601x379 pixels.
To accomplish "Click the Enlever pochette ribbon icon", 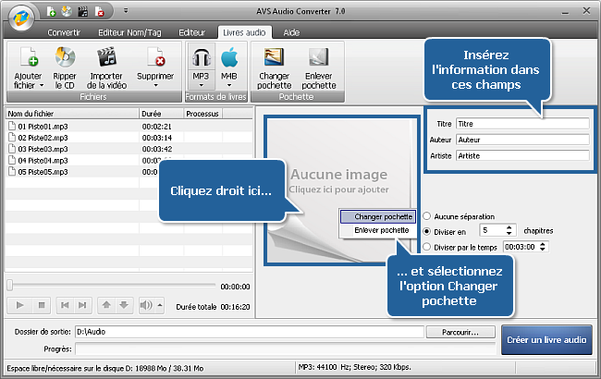I will tap(319, 55).
